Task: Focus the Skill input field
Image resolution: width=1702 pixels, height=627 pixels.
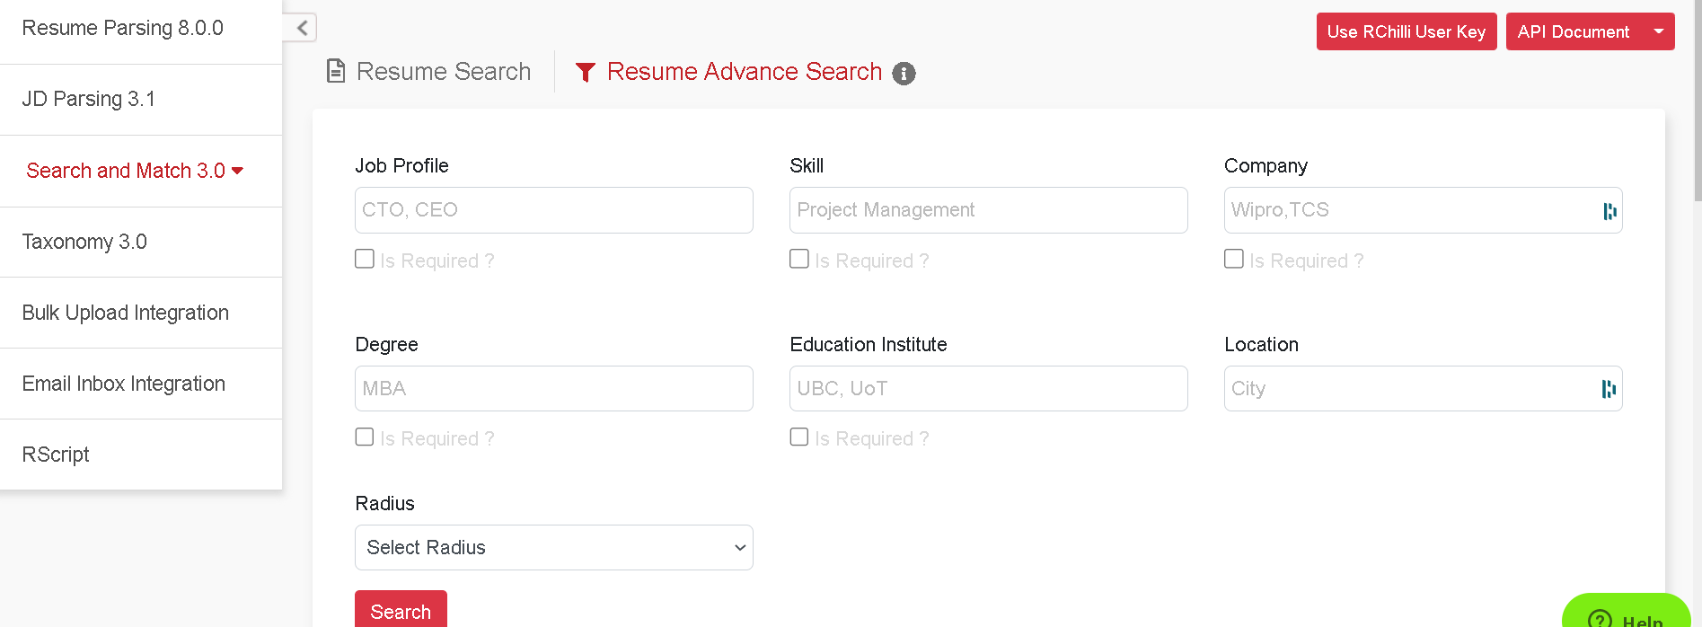Action: tap(989, 210)
